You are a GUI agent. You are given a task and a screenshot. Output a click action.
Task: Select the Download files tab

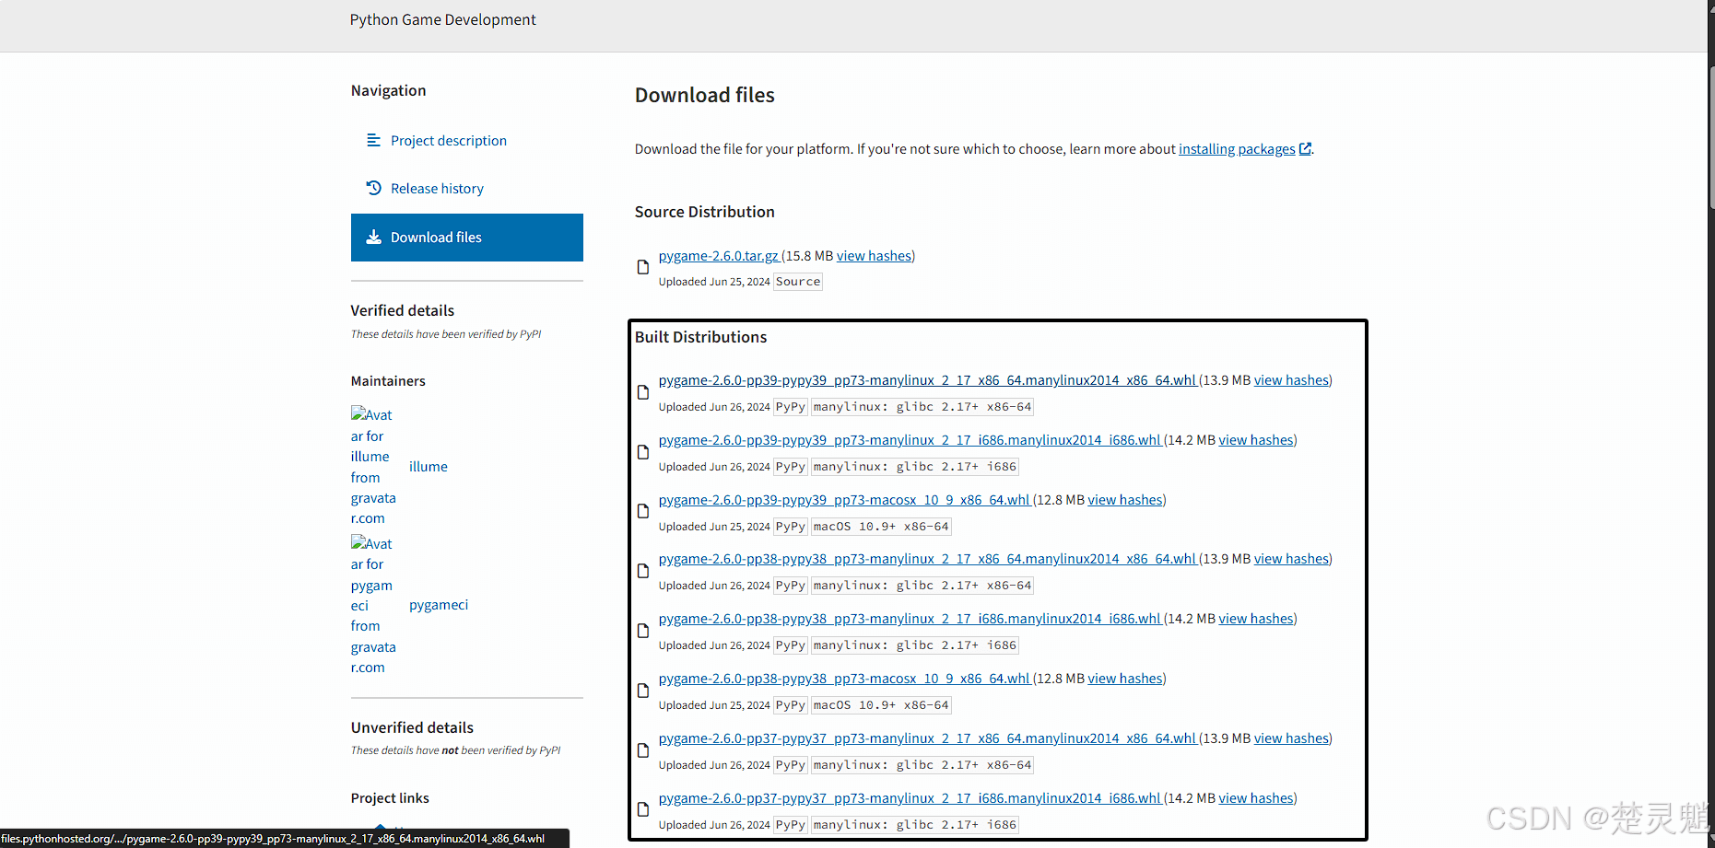[466, 238]
